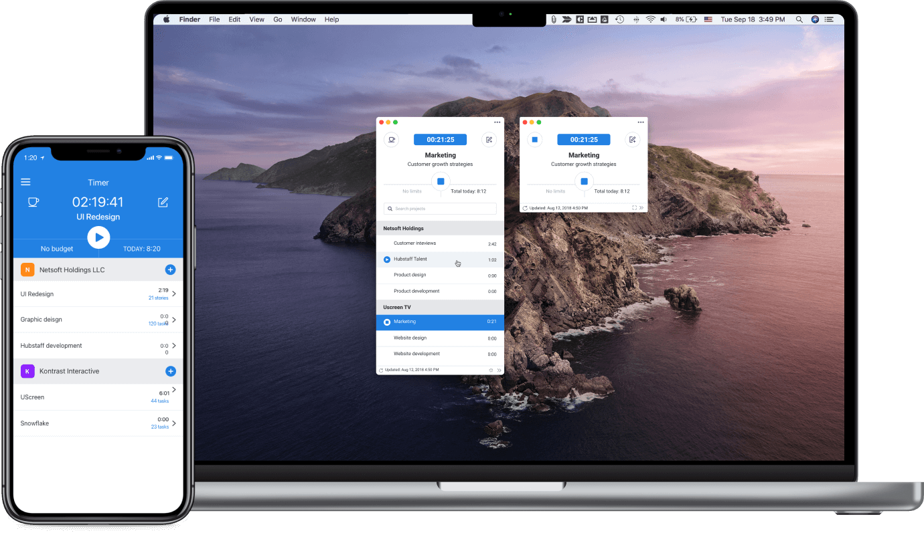Click the double-chevron icon in the expanded window footer
924x535 pixels.
[499, 370]
